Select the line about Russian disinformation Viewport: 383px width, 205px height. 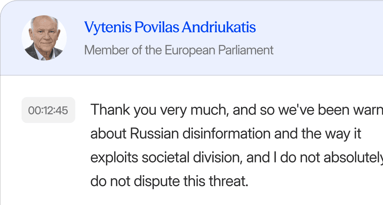click(x=226, y=134)
